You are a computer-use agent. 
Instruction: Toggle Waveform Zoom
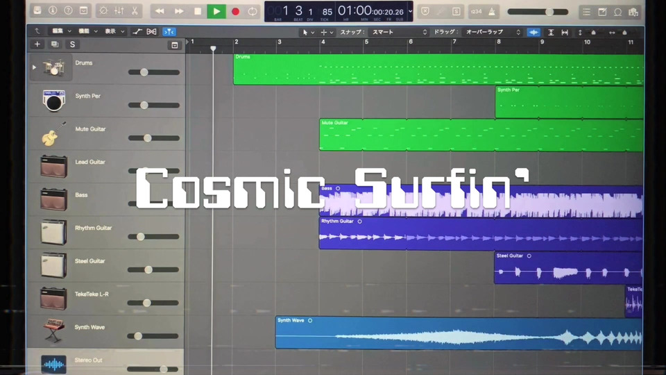pyautogui.click(x=533, y=33)
